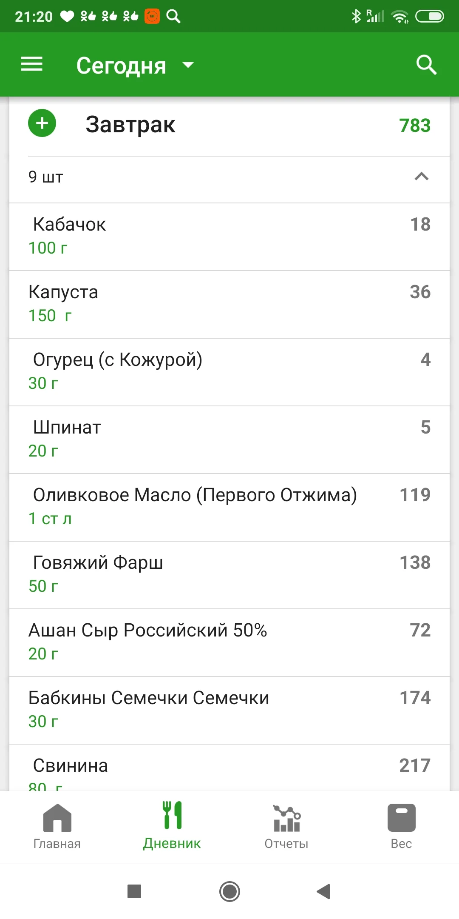Select the Дневник diary tab
Image resolution: width=459 pixels, height=919 pixels.
pyautogui.click(x=172, y=825)
